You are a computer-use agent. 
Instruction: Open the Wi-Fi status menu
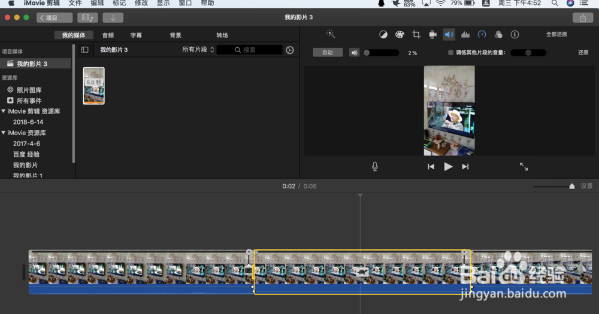pyautogui.click(x=440, y=3)
